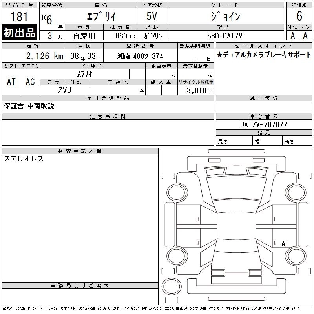Click the lot number 181
The image size is (314, 314).
(19, 16)
